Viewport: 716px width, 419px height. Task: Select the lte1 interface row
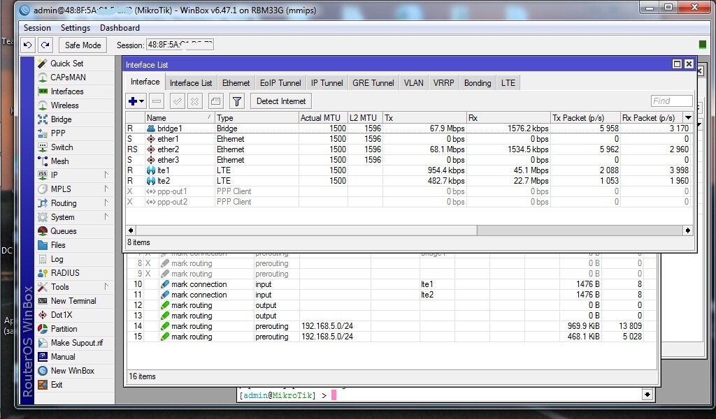pos(409,170)
